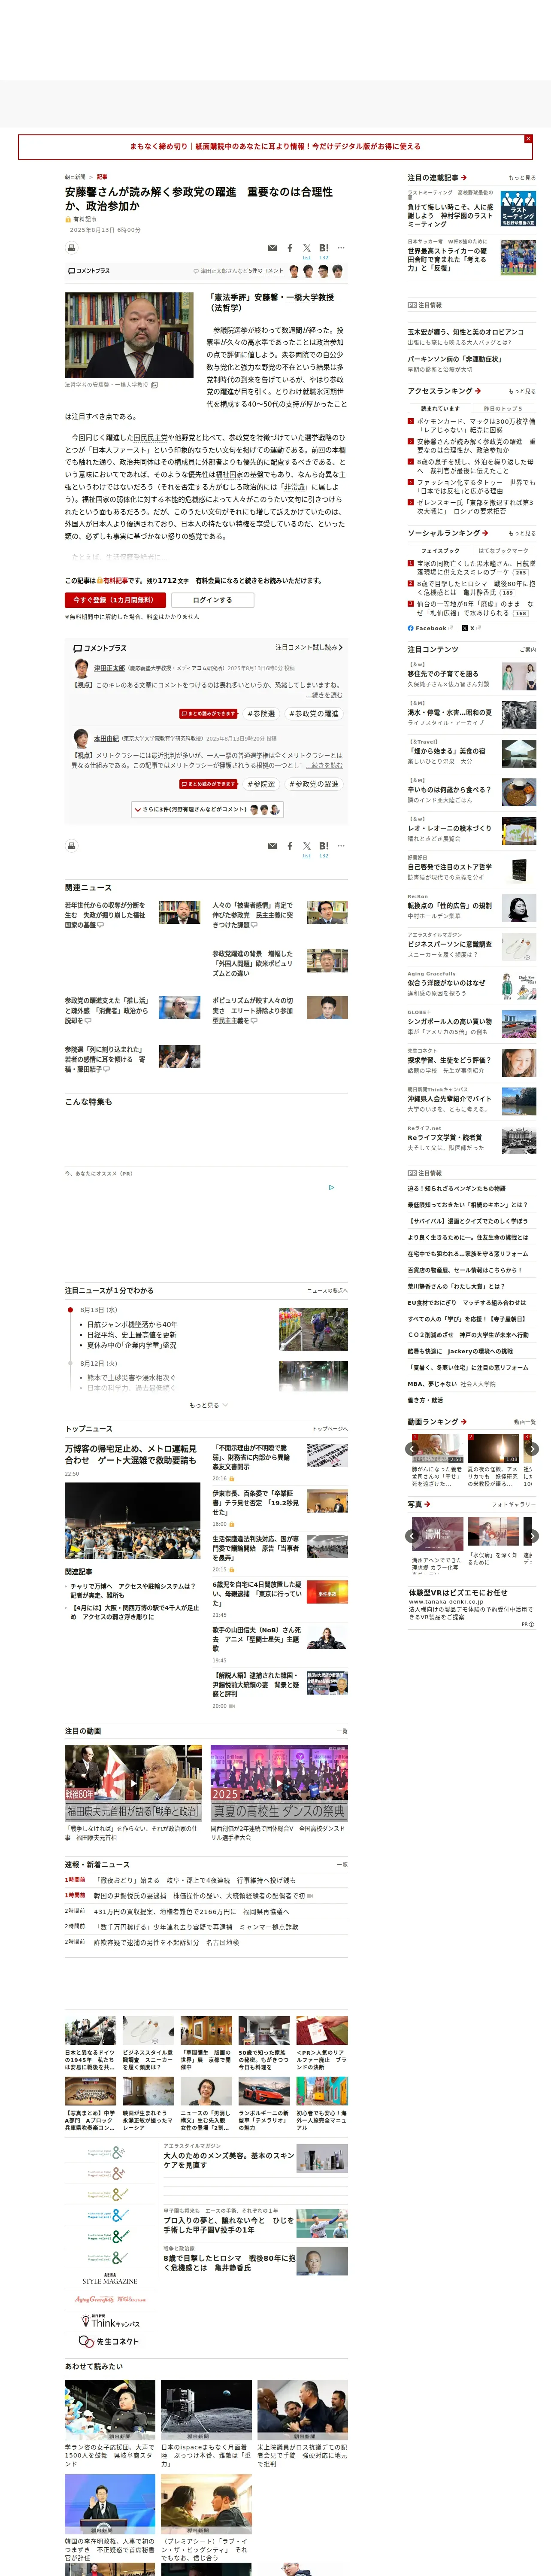
Task: Share on X from the top share bar
Action: click(307, 248)
